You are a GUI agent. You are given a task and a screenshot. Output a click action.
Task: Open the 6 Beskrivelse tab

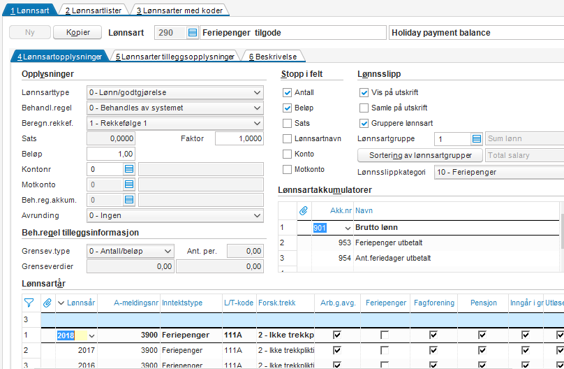tap(273, 57)
